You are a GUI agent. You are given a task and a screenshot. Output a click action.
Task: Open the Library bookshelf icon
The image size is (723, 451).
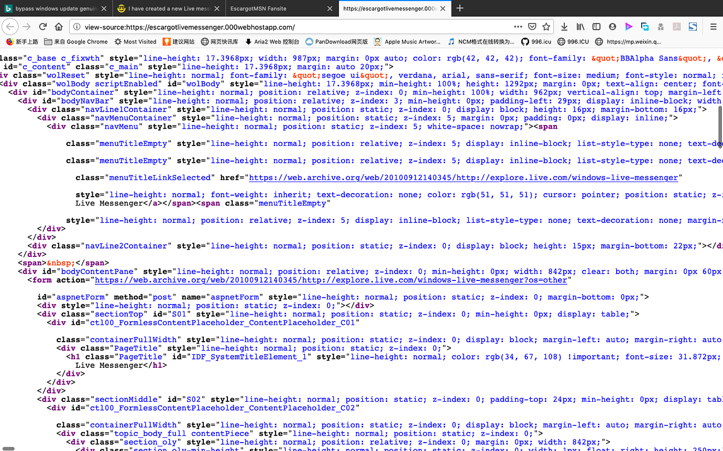(x=580, y=27)
